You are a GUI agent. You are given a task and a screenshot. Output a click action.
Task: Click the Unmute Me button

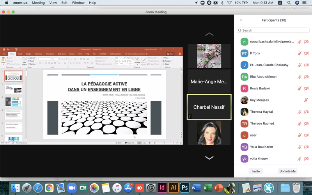coord(287,171)
